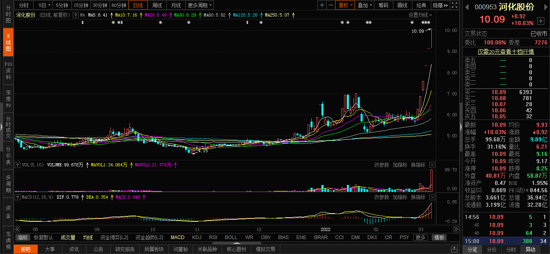Toggle fullscreen chart view icon
The width and height of the screenshot is (550, 254).
tap(455, 5)
